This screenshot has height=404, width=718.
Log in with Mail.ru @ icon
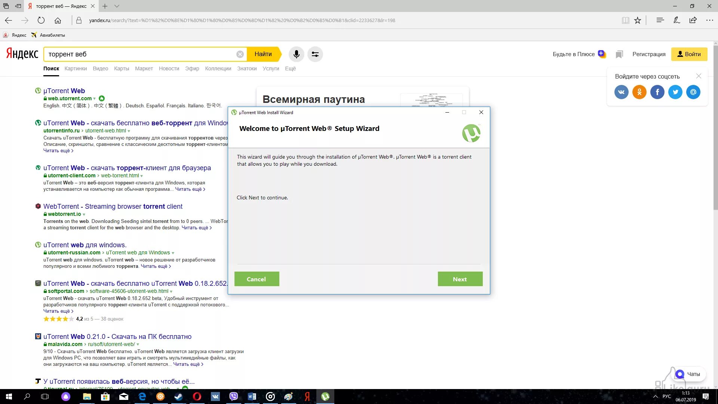693,92
